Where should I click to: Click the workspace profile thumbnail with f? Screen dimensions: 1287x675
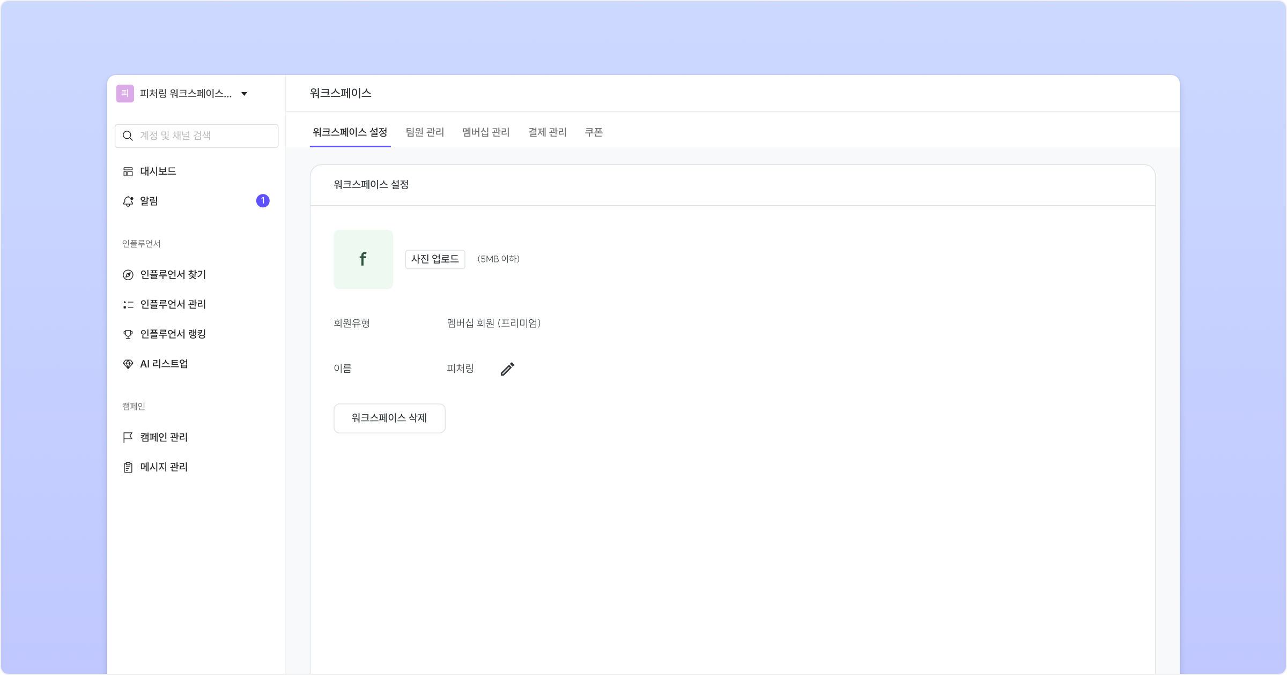coord(363,260)
